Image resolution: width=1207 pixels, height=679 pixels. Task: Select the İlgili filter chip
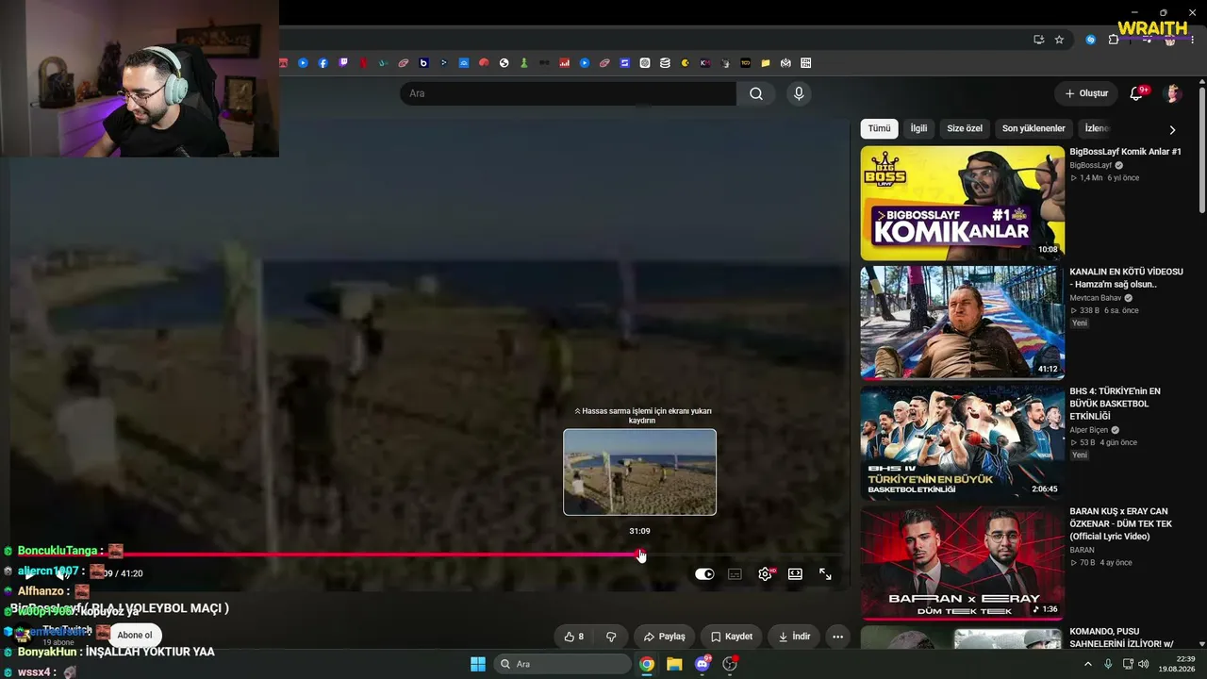[918, 128]
